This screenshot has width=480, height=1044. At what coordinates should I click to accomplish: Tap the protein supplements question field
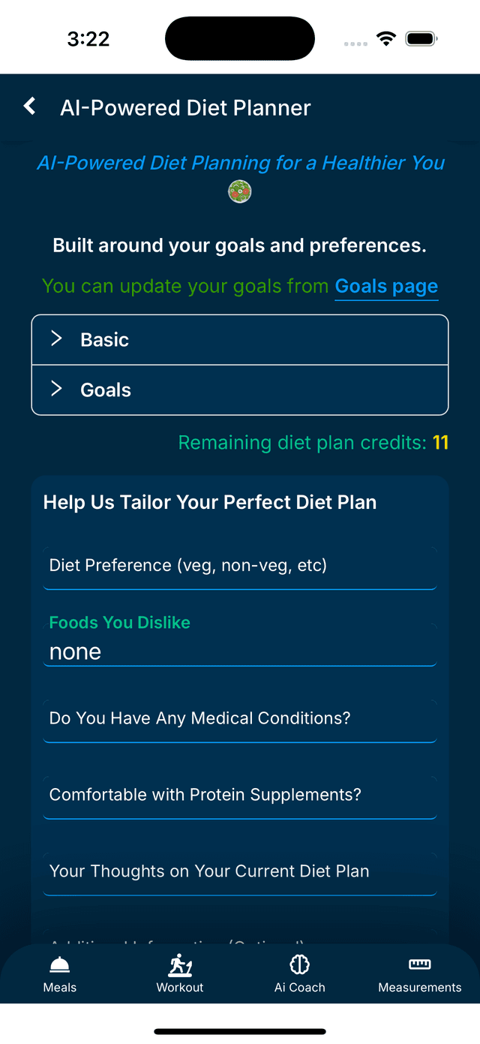(x=240, y=795)
